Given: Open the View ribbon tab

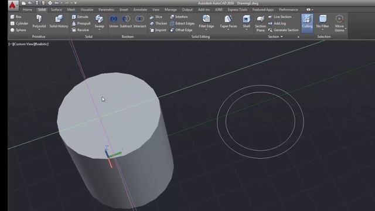Looking at the screenshot, I should click(x=156, y=9).
